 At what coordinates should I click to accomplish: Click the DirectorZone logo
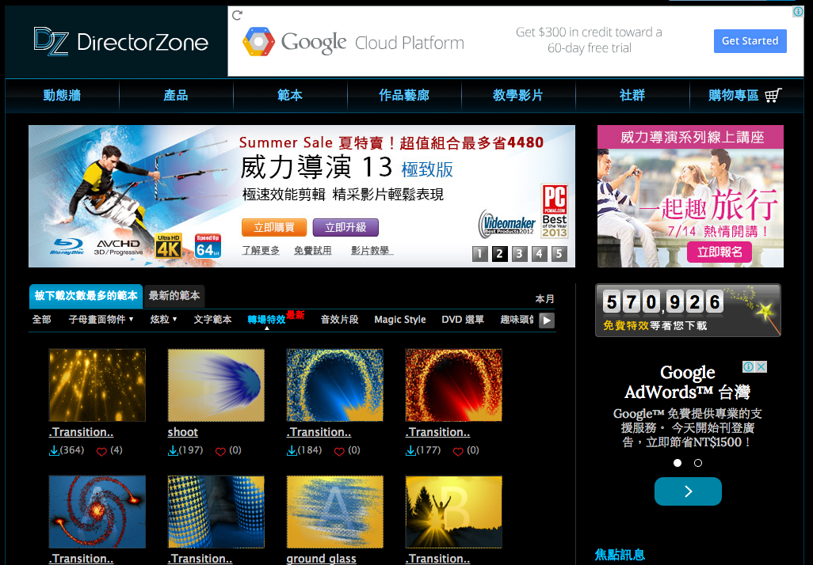click(120, 41)
